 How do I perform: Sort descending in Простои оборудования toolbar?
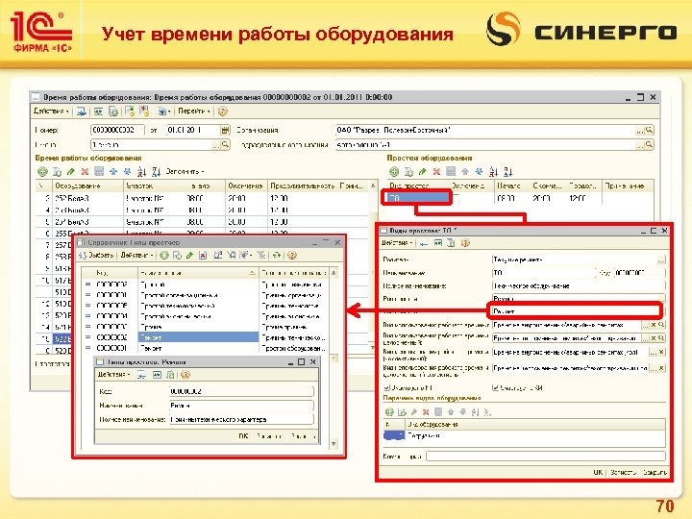coord(507,172)
